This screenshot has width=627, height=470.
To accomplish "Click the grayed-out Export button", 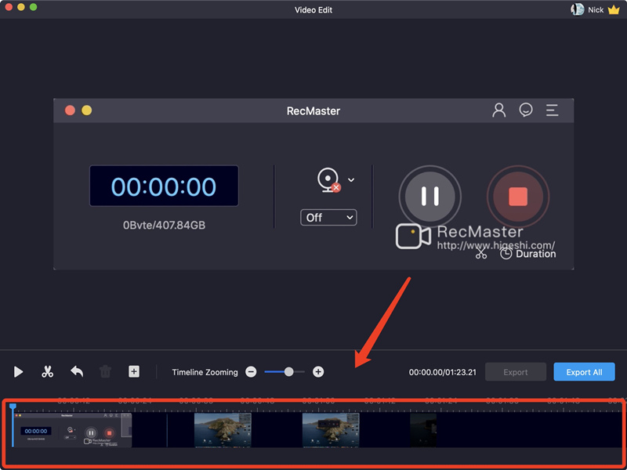I will (516, 372).
